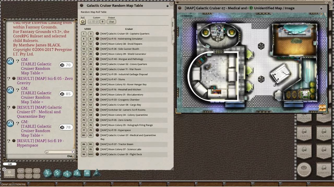Pick up the d12 die

point(57,173)
